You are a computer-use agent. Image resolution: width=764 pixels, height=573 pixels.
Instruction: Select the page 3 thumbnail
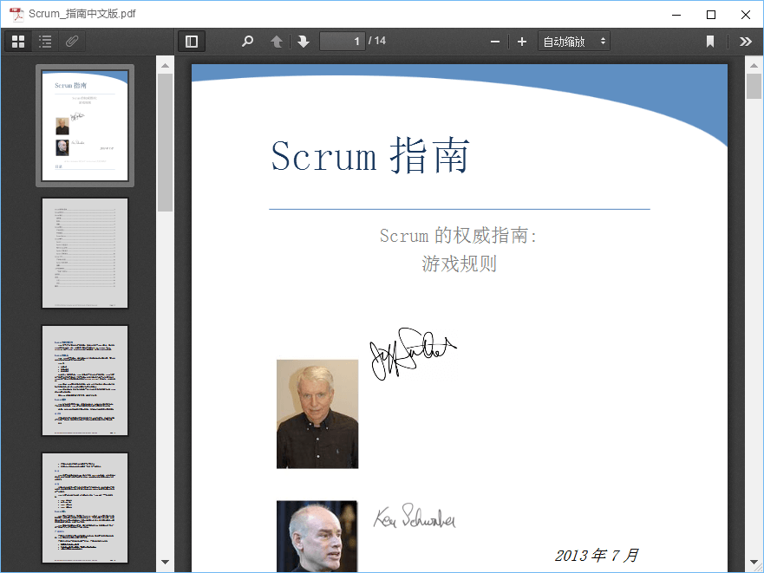(85, 381)
